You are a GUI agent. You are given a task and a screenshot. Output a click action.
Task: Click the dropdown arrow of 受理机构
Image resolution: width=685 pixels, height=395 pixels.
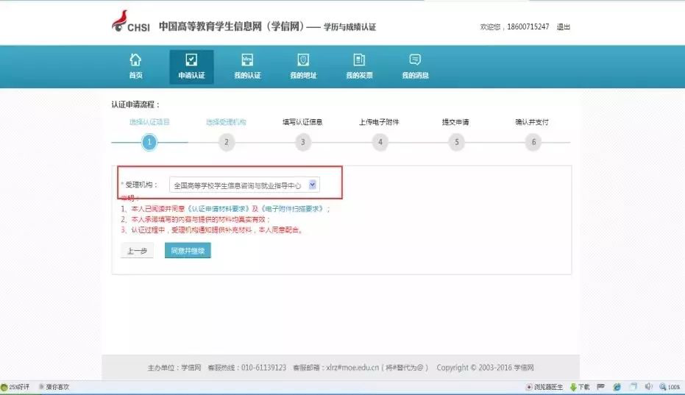click(313, 185)
